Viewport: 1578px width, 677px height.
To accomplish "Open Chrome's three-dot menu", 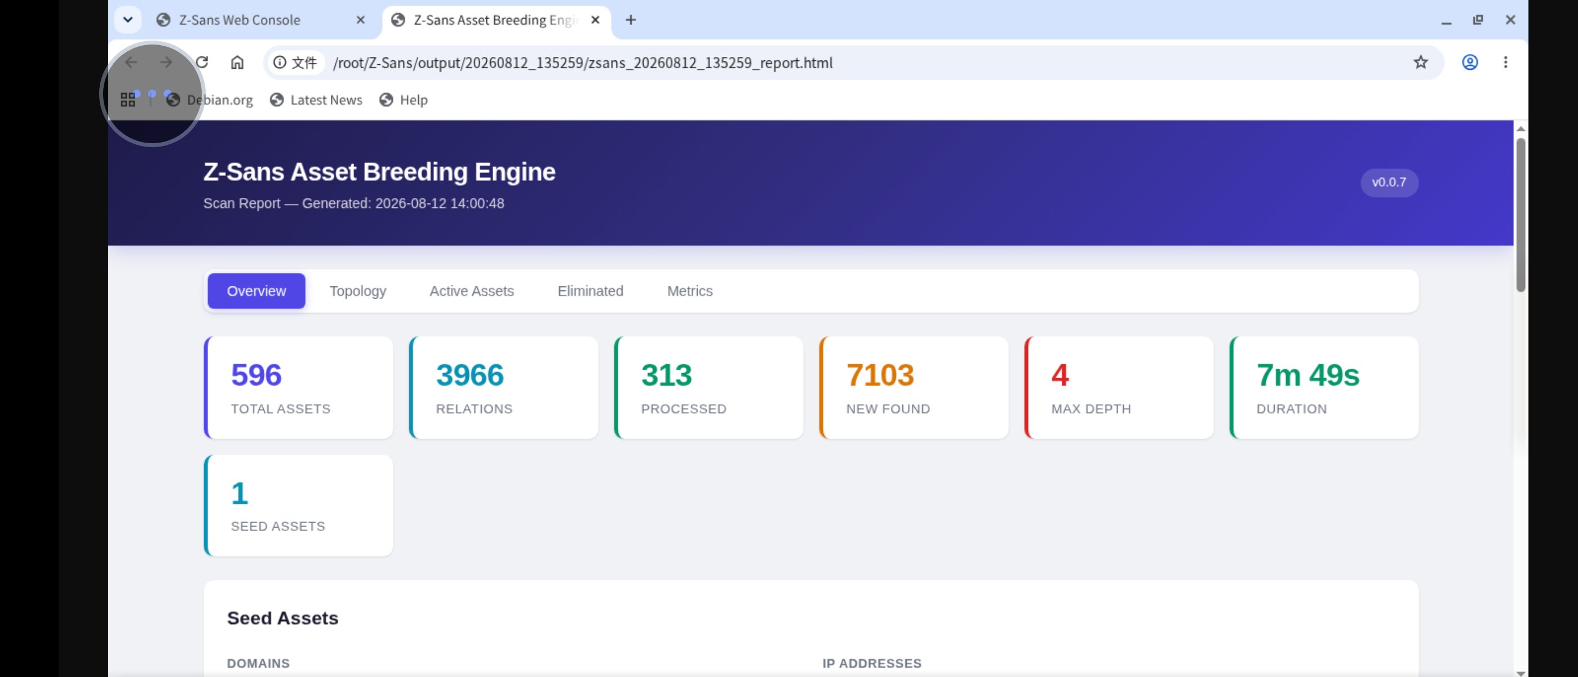I will click(x=1505, y=63).
